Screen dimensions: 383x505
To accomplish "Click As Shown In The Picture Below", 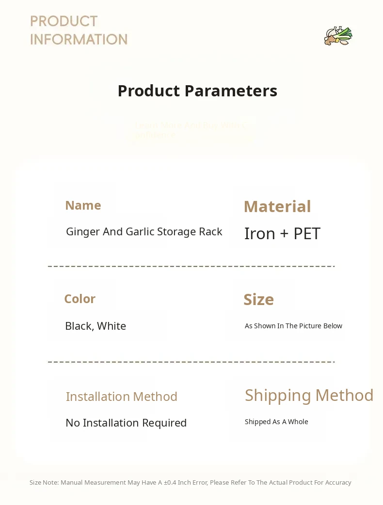I will [293, 326].
